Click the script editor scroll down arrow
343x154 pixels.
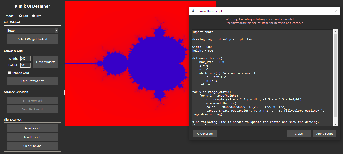[x=335, y=124]
